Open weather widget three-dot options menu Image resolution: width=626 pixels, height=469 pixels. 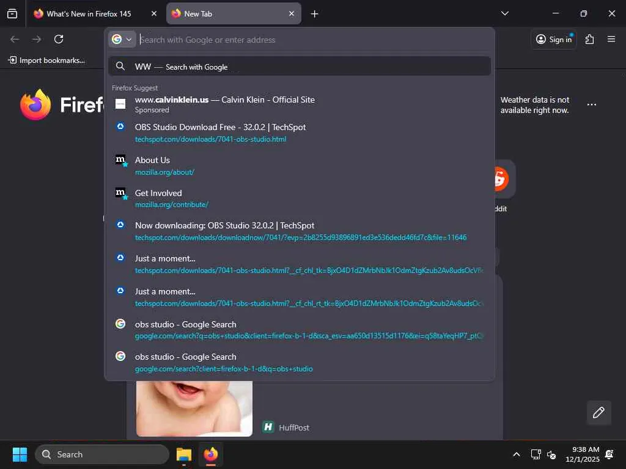[x=592, y=104]
